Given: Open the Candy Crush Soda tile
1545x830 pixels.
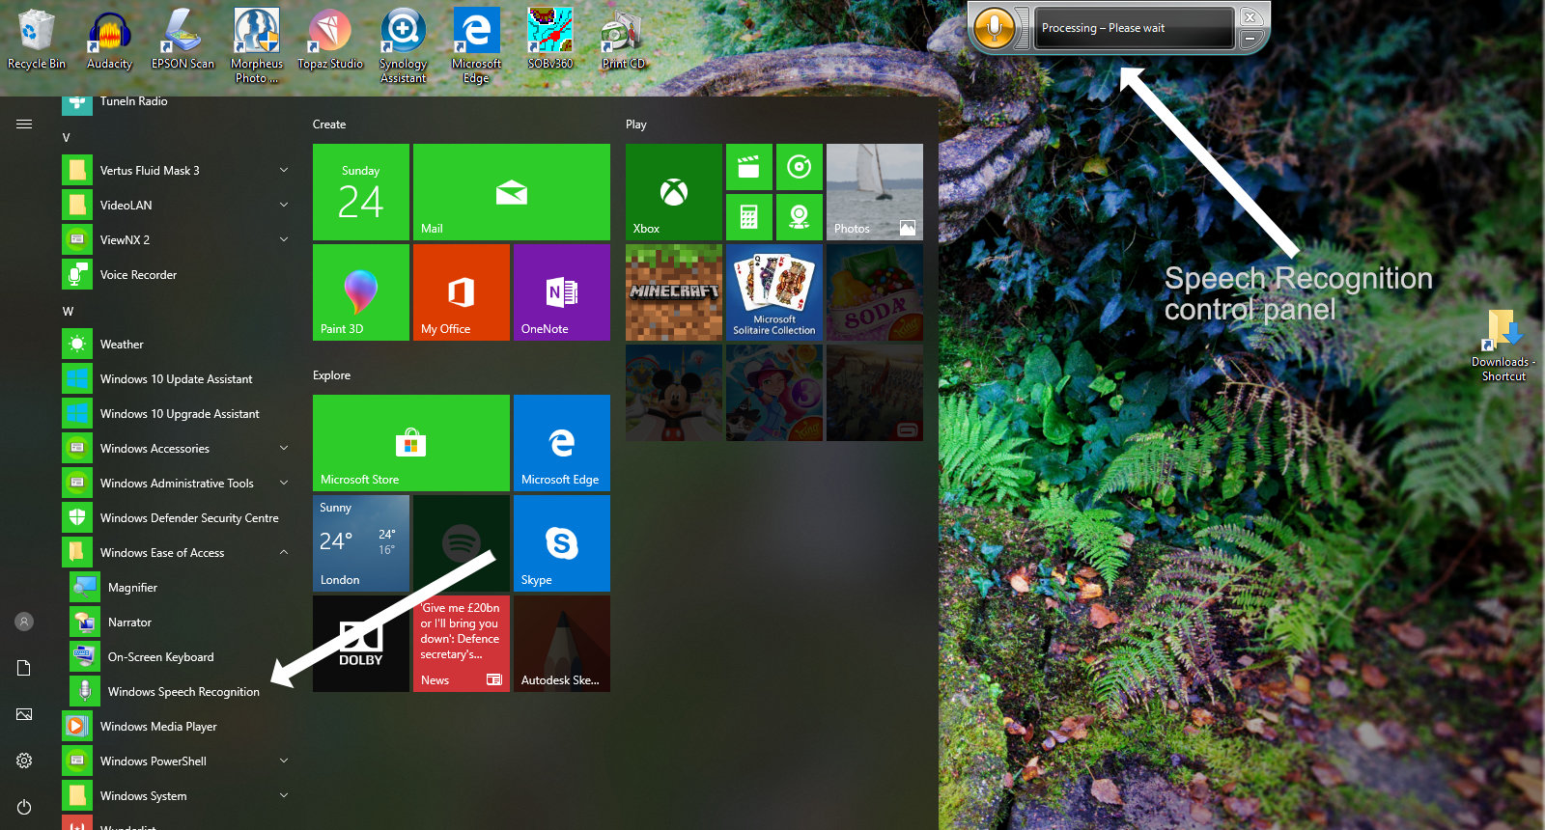Looking at the screenshot, I should pyautogui.click(x=875, y=292).
